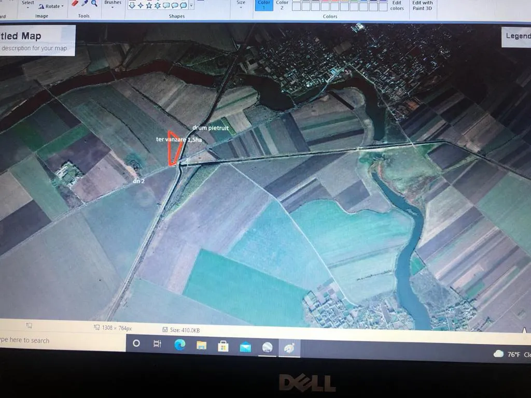Choose the cloud callout shape

(183, 5)
